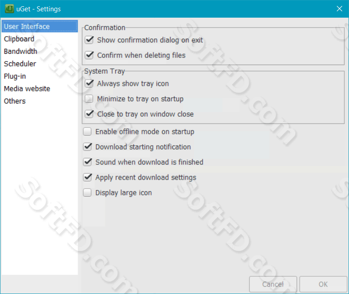Open the Clipboard settings page
Viewport: 349px width, 294px height.
40,39
